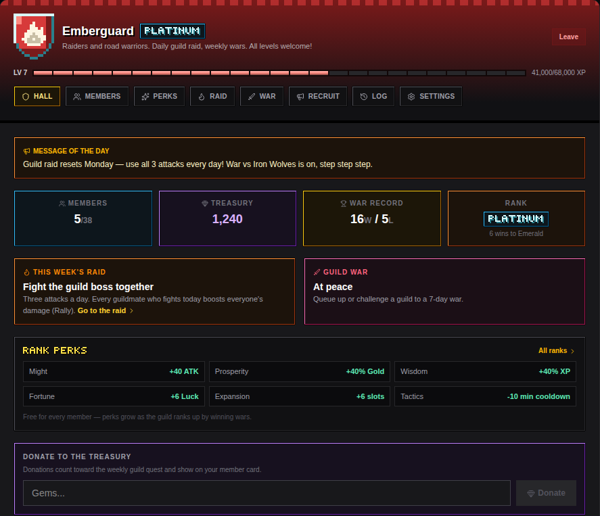Click the flame icon beside This Week's Raid
600x516 pixels.
pyautogui.click(x=26, y=273)
